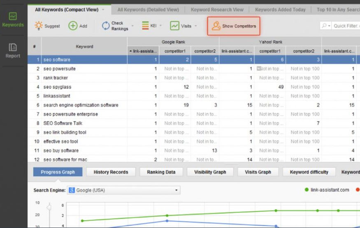Select the All Keywords (Compact View) tab
The height and width of the screenshot is (228, 360).
pos(67,9)
